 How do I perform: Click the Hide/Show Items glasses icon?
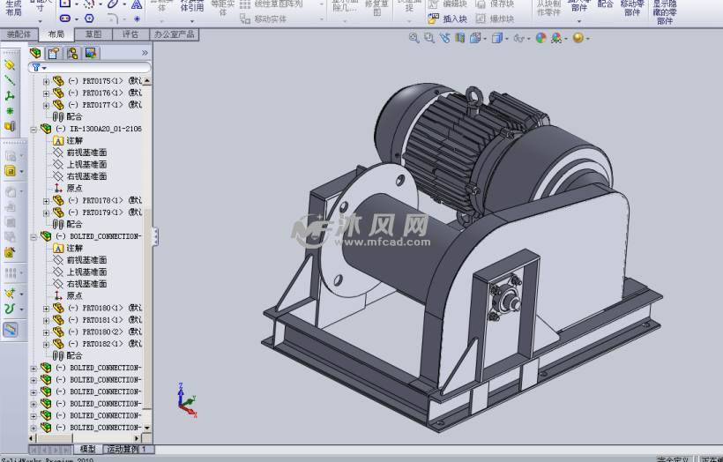pyautogui.click(x=518, y=38)
